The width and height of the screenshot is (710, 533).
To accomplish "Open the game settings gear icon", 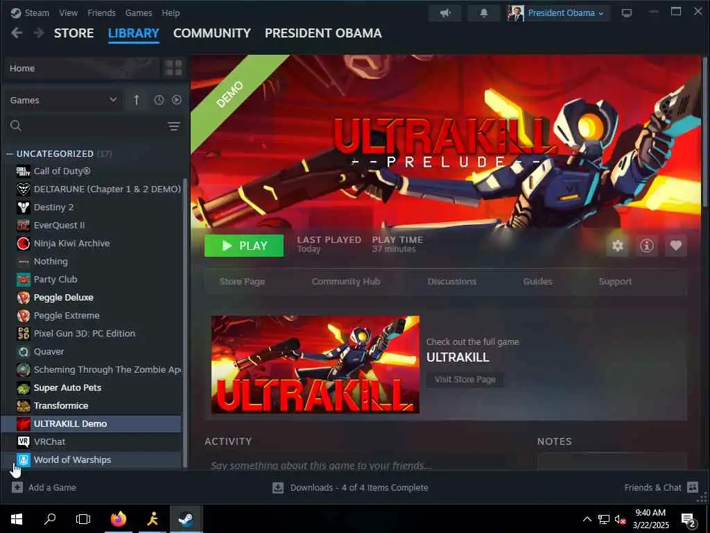I will coord(618,246).
